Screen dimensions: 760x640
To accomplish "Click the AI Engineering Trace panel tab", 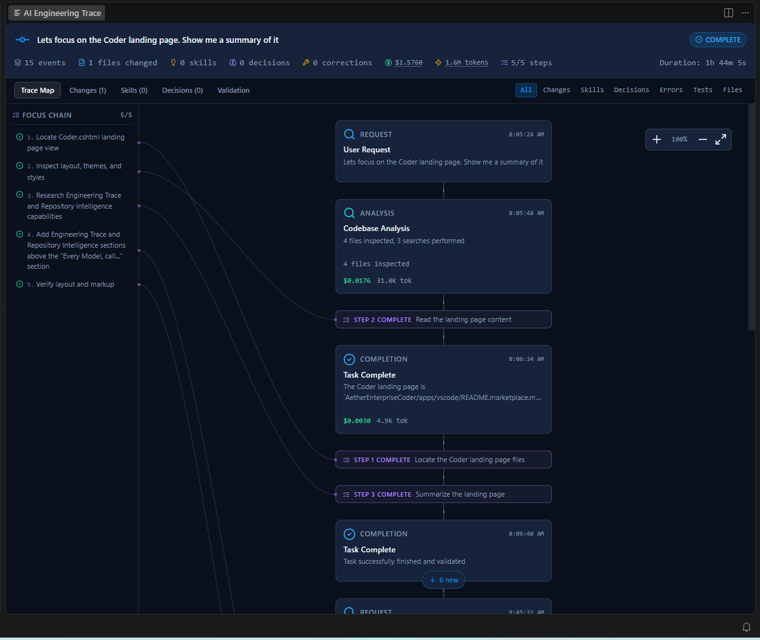I will (57, 13).
